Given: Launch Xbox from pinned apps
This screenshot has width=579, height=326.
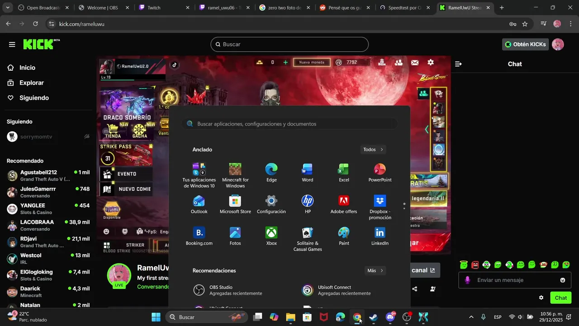Looking at the screenshot, I should [271, 236].
